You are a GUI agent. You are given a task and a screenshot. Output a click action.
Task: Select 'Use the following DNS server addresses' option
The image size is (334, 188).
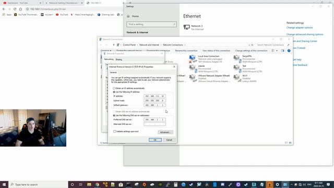click(114, 115)
